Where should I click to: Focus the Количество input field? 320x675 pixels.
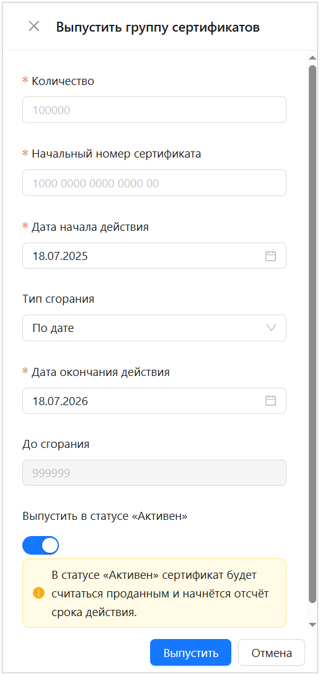[x=154, y=110]
